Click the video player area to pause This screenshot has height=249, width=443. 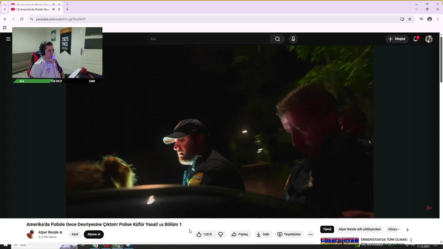[220, 132]
